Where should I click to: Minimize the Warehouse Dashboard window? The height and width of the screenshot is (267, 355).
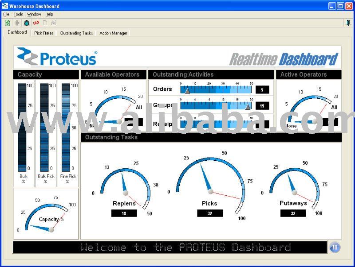[x=332, y=6]
